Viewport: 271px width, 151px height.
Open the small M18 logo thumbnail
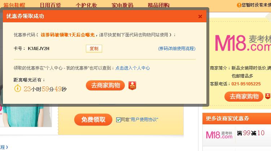219,135
